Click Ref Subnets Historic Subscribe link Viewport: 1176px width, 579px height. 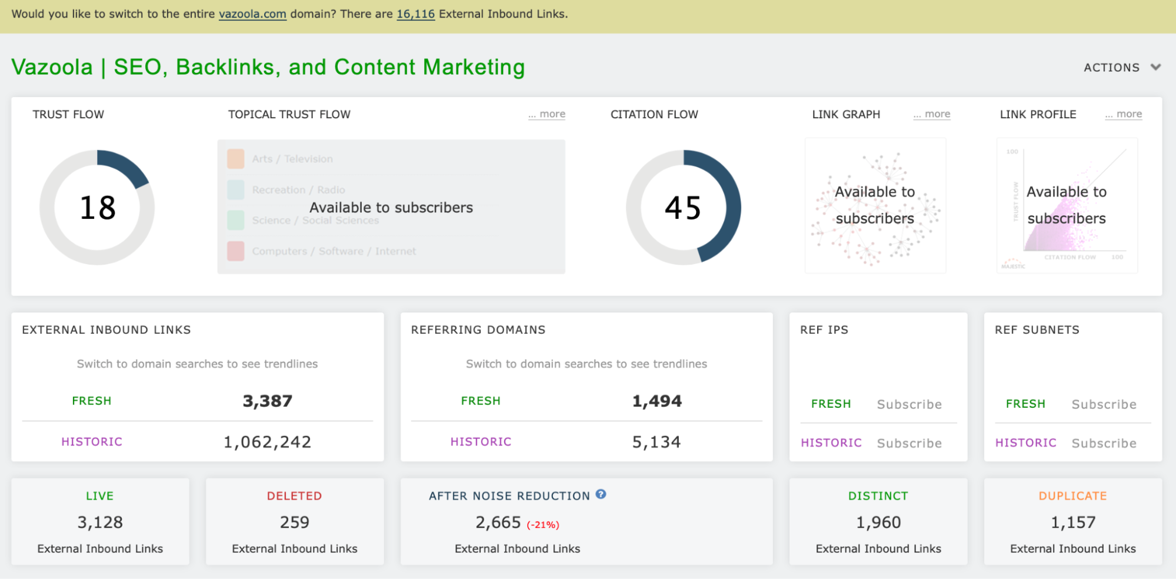point(1104,443)
